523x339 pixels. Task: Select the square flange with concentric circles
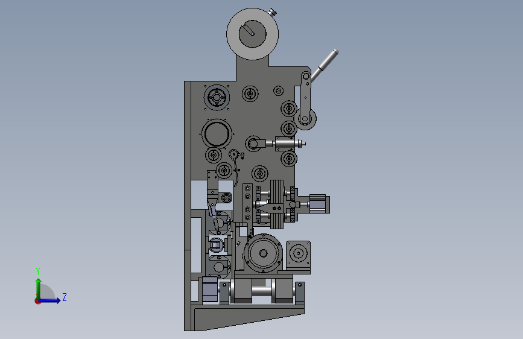298,254
